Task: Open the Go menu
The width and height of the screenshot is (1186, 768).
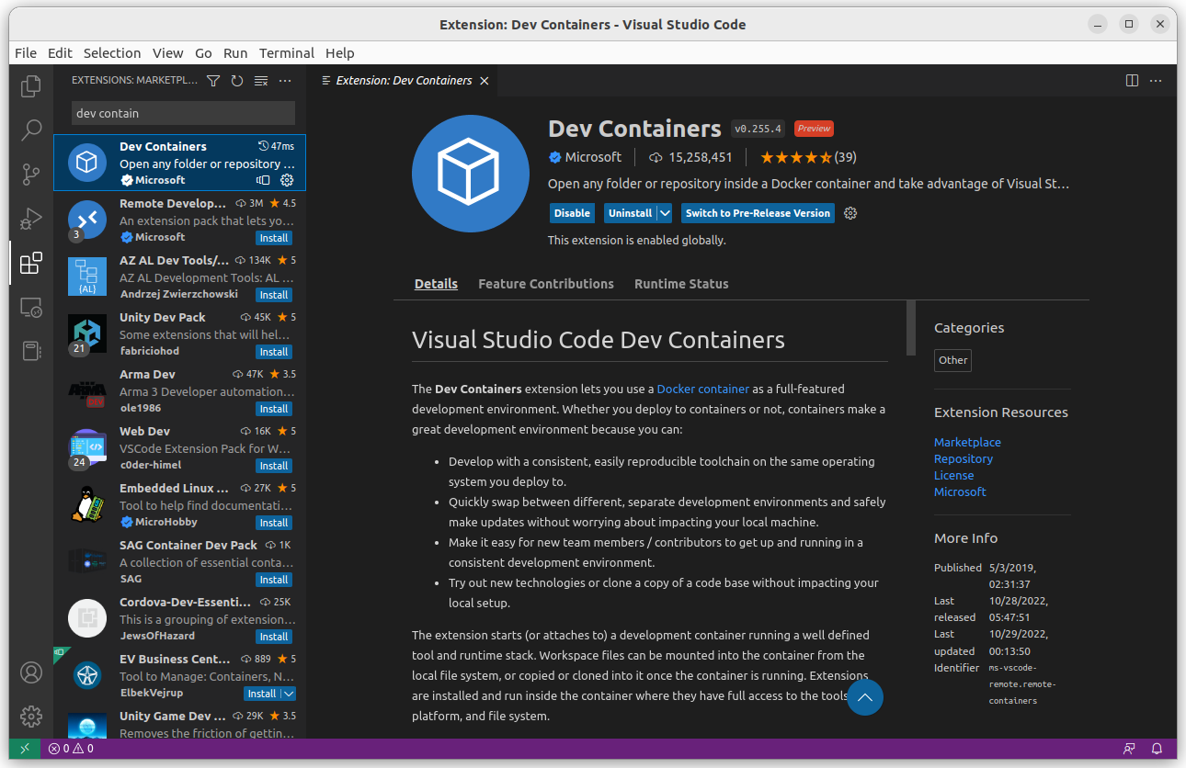Action: click(203, 53)
